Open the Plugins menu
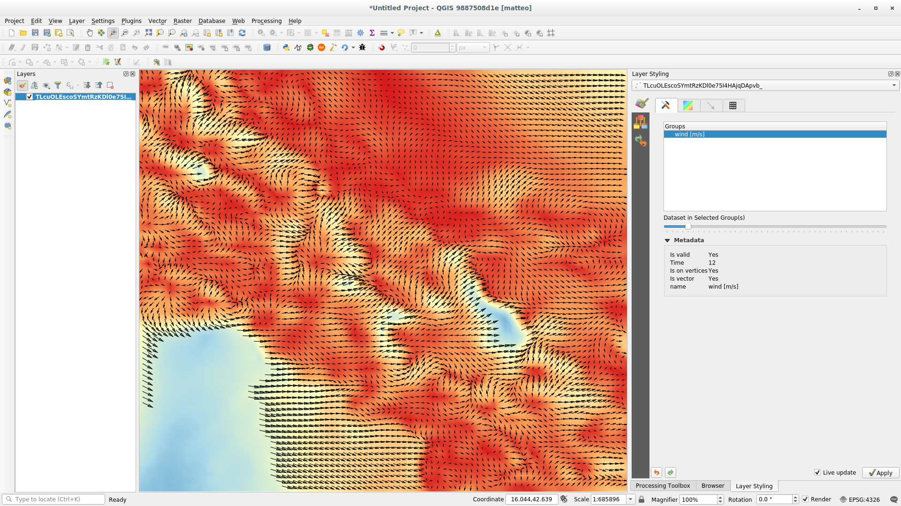The height and width of the screenshot is (506, 901). click(x=131, y=21)
